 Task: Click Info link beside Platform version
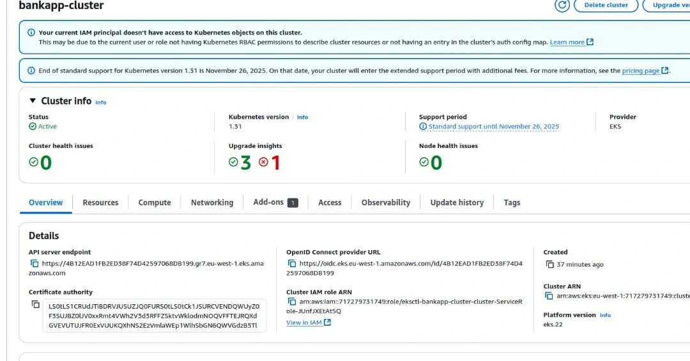(605, 315)
